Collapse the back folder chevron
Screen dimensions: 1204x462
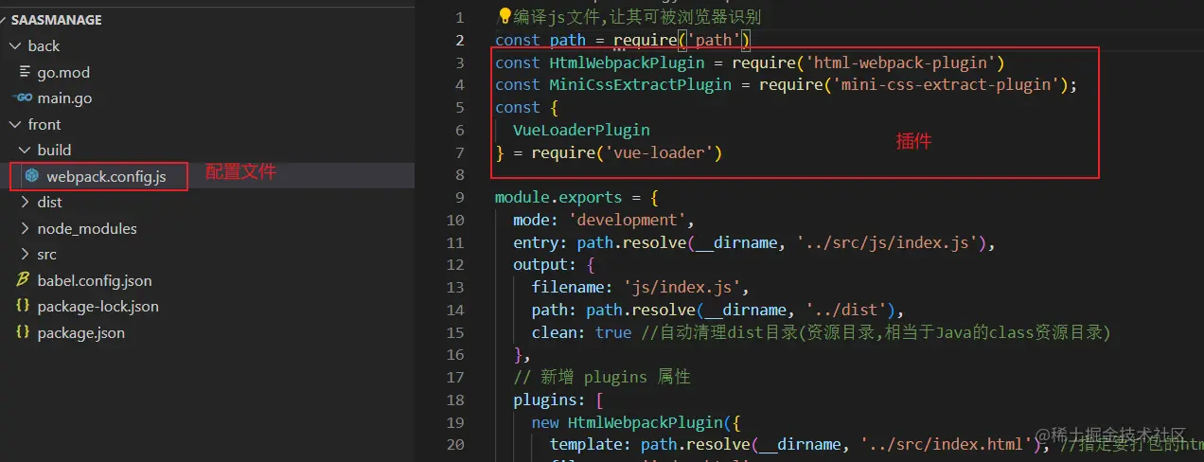click(14, 46)
